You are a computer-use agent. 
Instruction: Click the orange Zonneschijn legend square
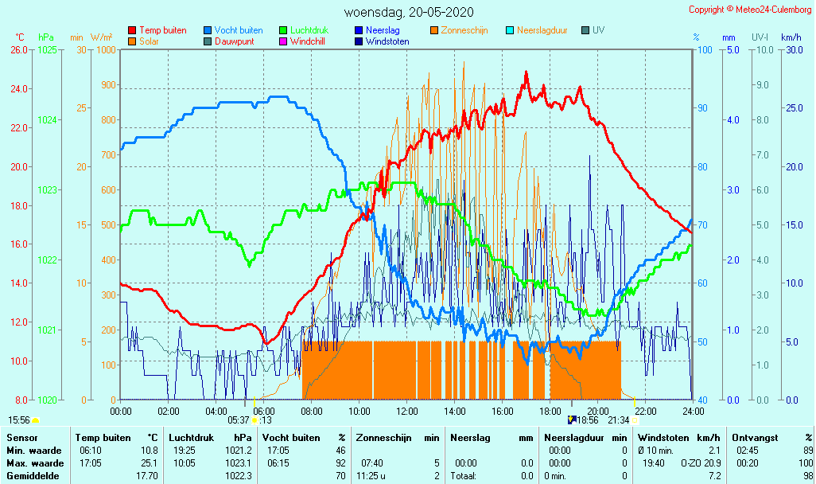click(x=434, y=30)
